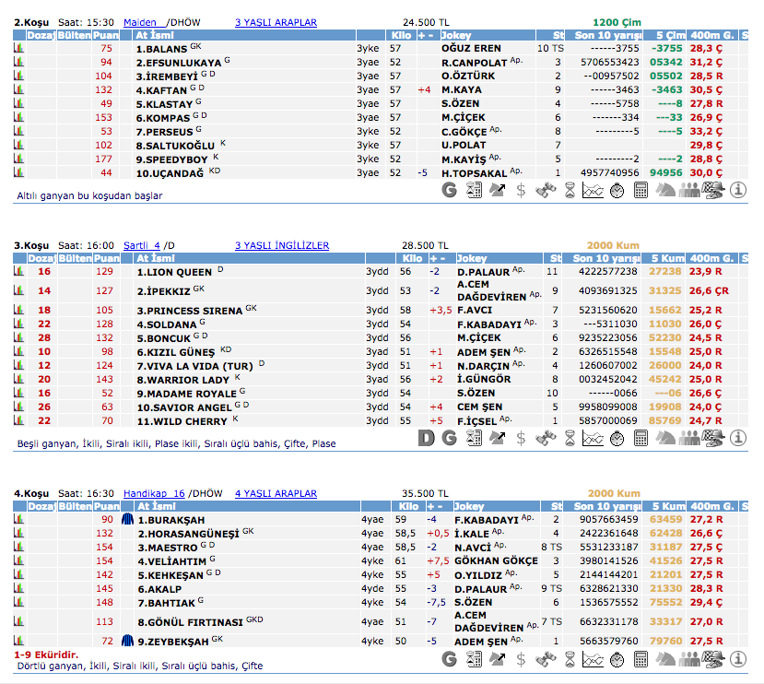Open the stopwatch icon for race 3
Screen dimensions: 764x684
coord(617,437)
